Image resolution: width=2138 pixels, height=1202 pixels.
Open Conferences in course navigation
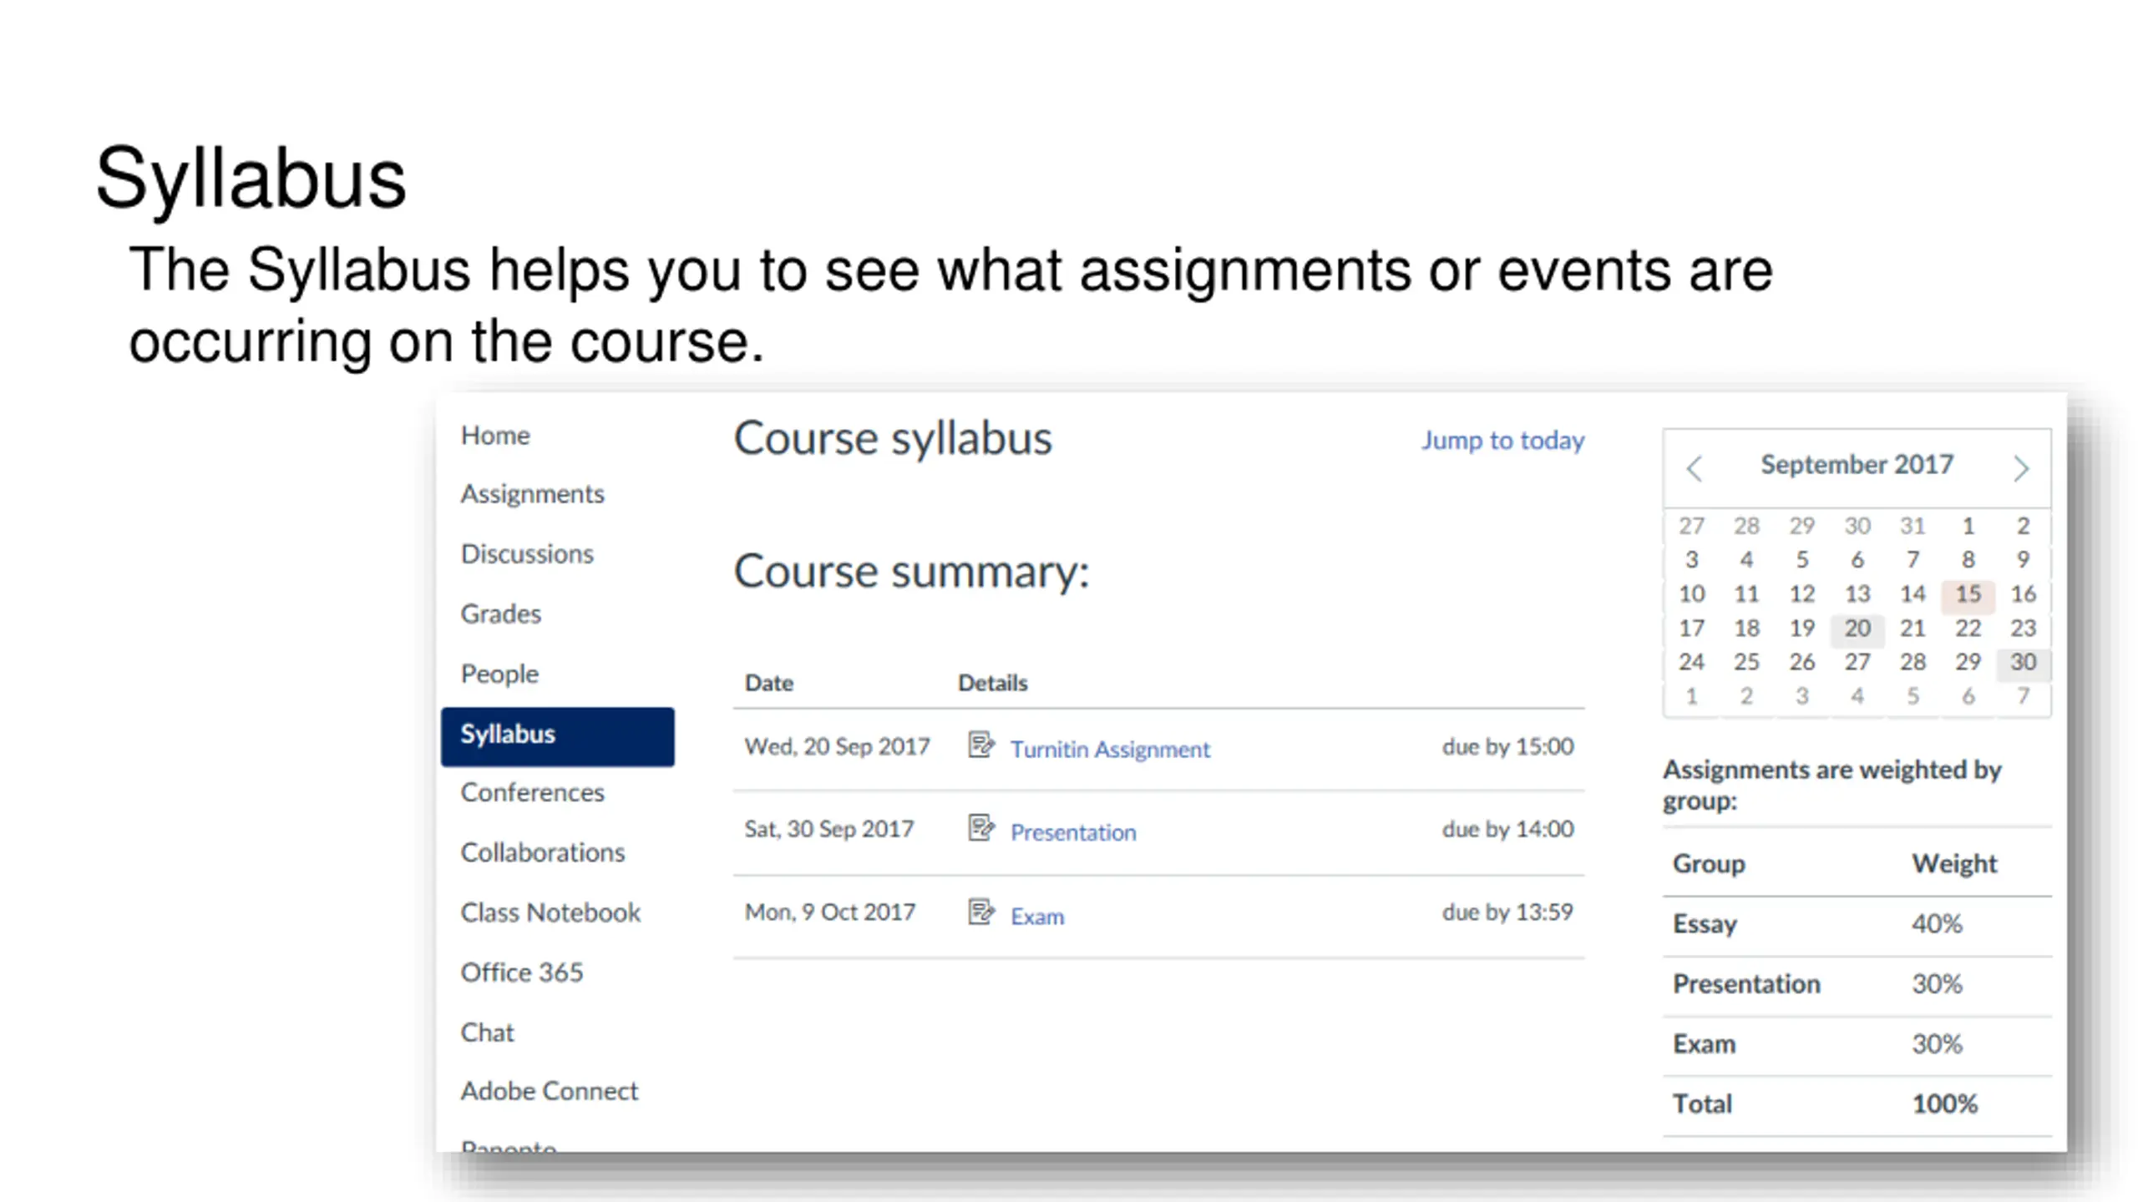(532, 792)
